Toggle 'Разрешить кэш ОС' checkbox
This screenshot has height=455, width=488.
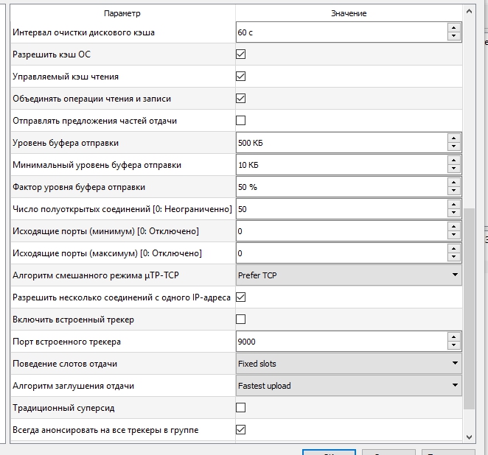point(240,54)
